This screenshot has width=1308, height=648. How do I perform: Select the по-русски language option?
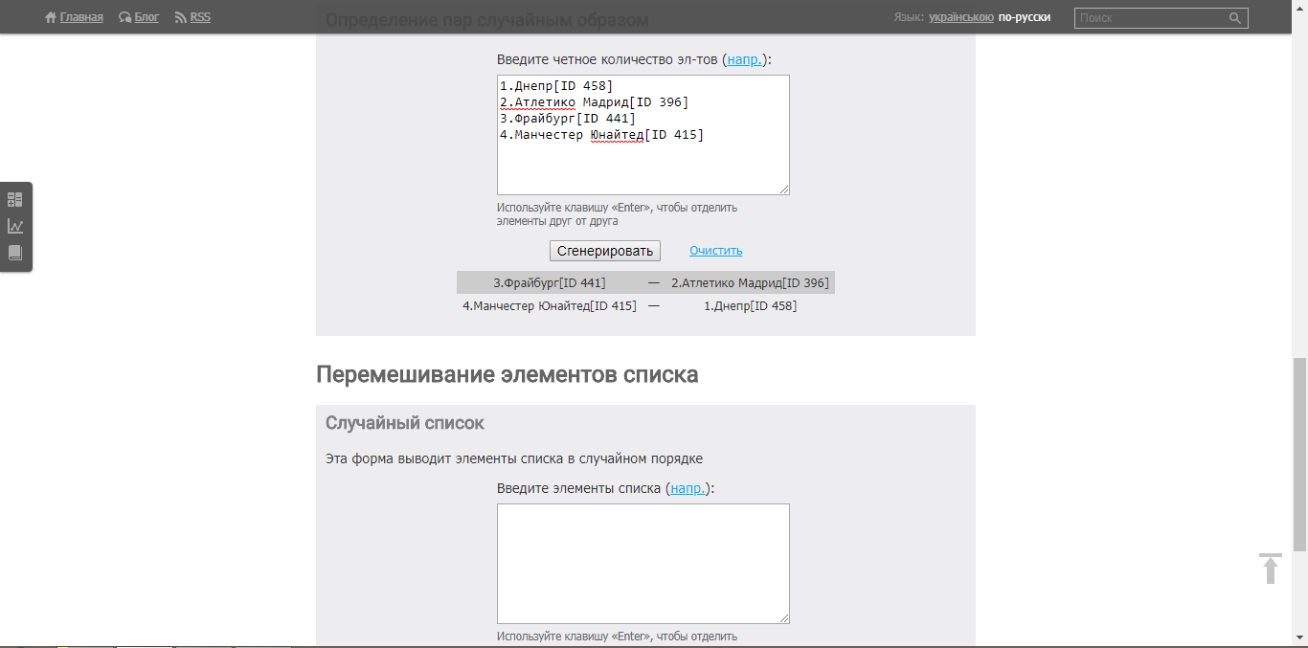(1024, 17)
